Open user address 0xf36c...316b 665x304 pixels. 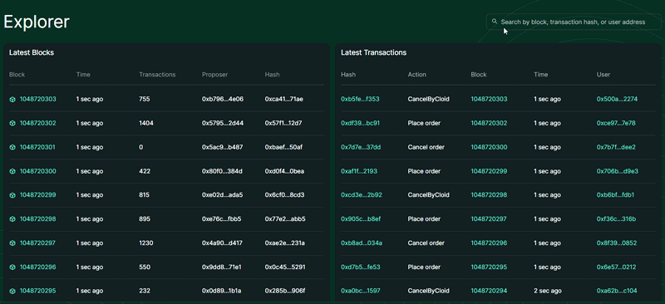616,219
